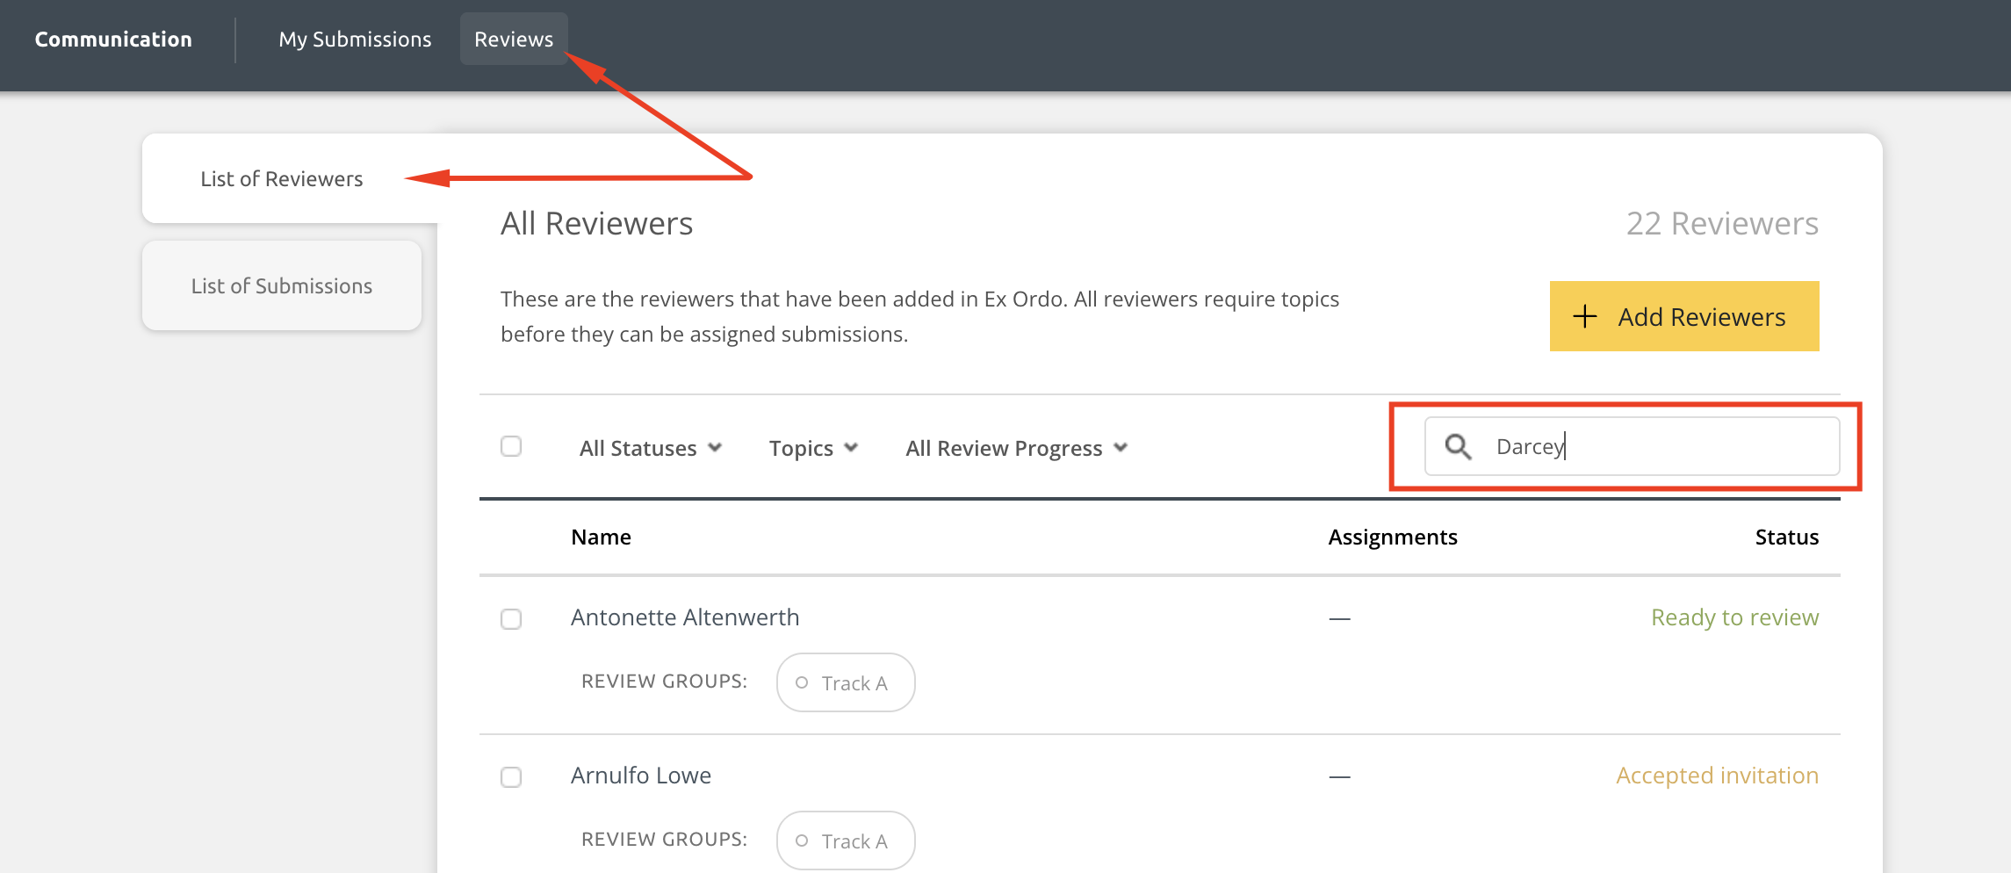Open the Communication menu item
The height and width of the screenshot is (873, 2011).
[x=113, y=40]
